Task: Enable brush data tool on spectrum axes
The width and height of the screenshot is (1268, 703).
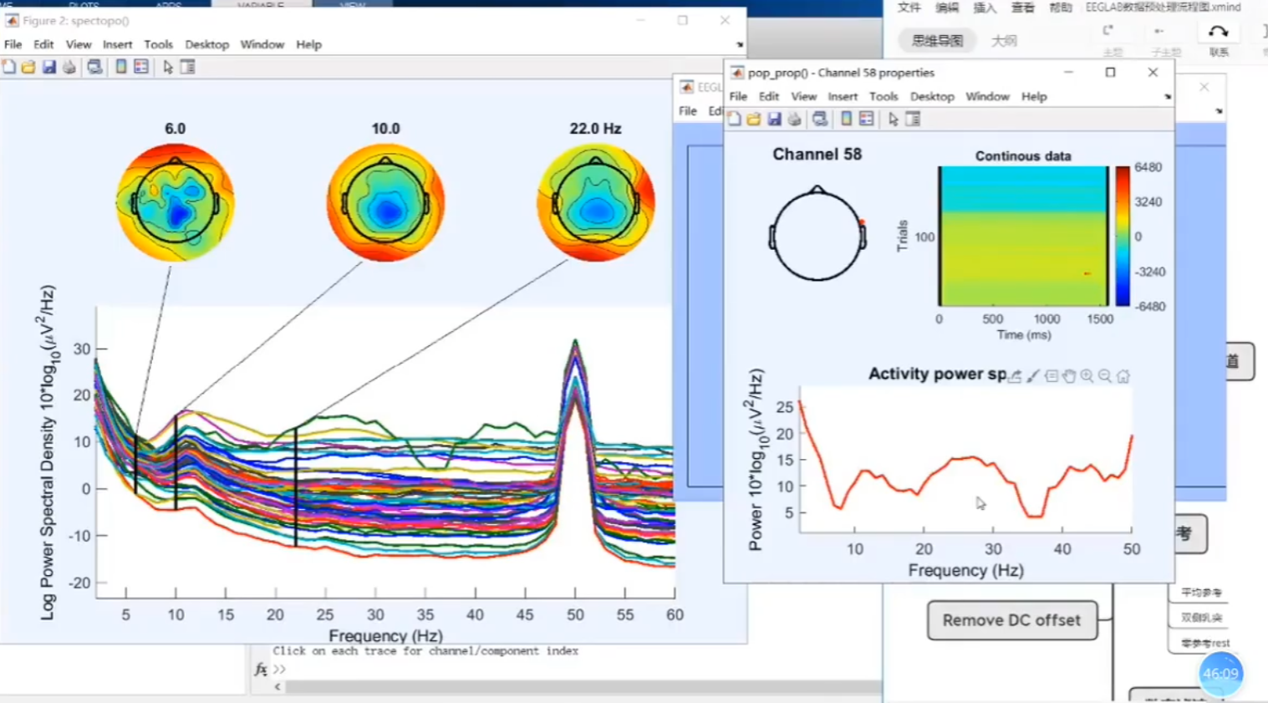Action: coord(1033,376)
